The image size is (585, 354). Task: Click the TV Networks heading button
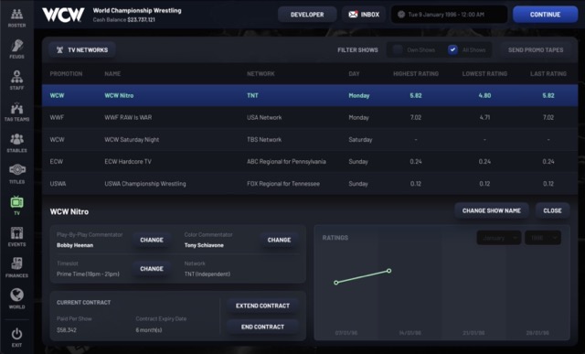[x=81, y=49]
